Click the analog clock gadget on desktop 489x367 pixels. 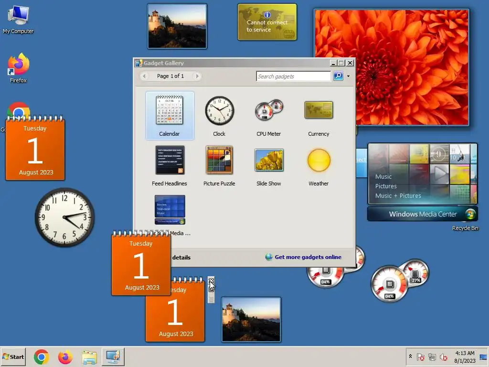[x=64, y=217]
